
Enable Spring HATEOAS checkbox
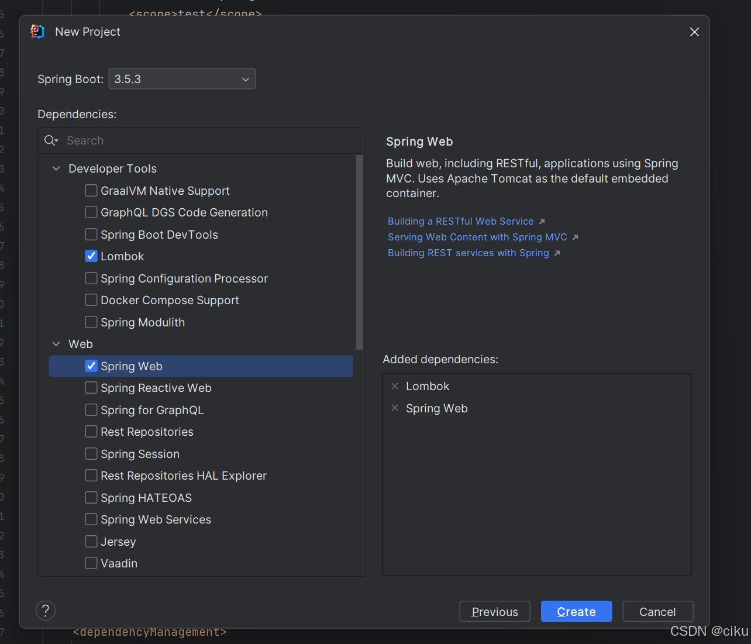coord(91,498)
